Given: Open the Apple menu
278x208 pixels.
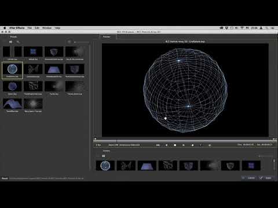Looking at the screenshot, I should [x=5, y=28].
